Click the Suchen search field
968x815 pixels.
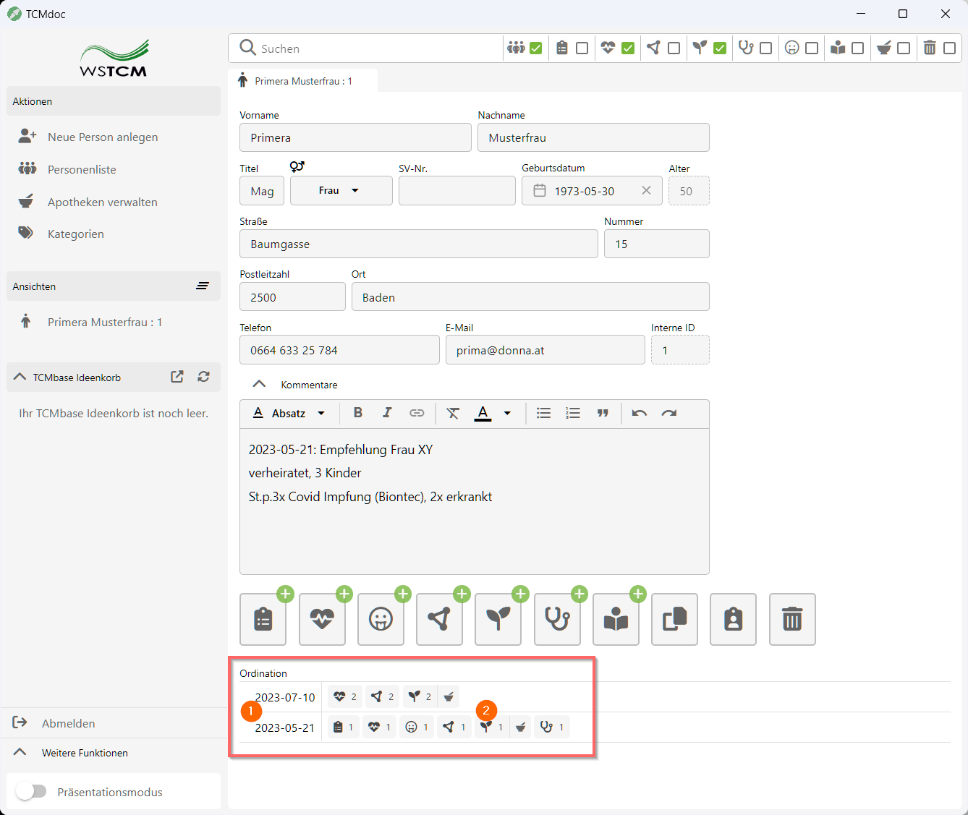click(x=376, y=48)
